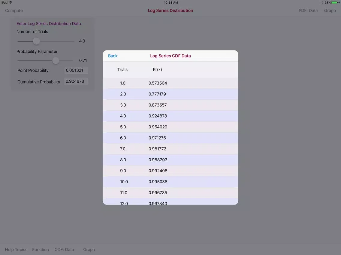This screenshot has width=341, height=255.
Task: Open Help Topics in the bottom bar
Action: click(x=16, y=250)
